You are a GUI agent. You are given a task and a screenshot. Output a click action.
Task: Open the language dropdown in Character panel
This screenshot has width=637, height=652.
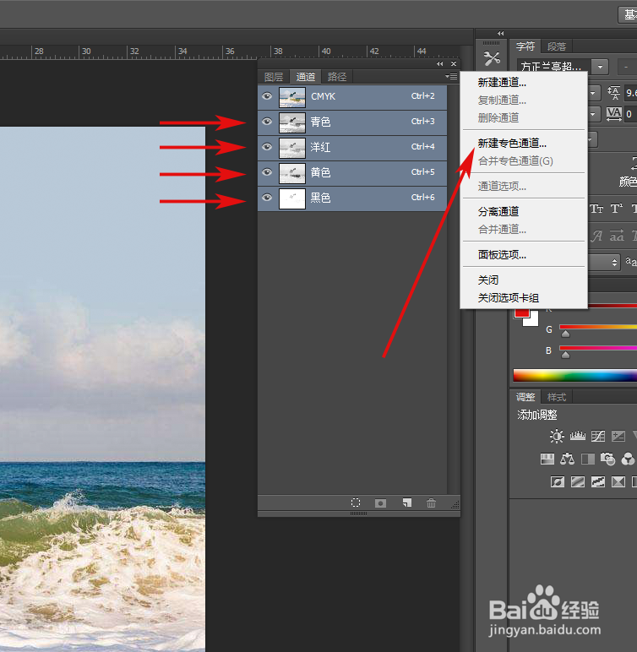[x=605, y=263]
